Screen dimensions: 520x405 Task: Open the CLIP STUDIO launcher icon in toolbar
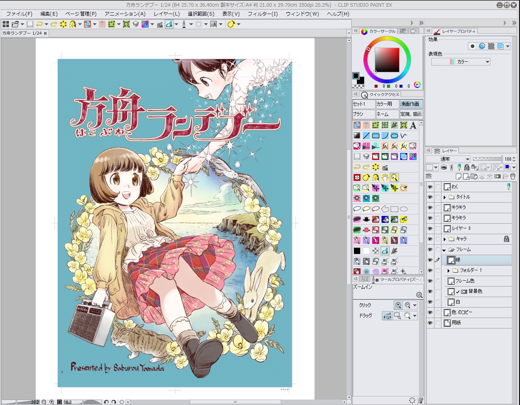tap(6, 24)
